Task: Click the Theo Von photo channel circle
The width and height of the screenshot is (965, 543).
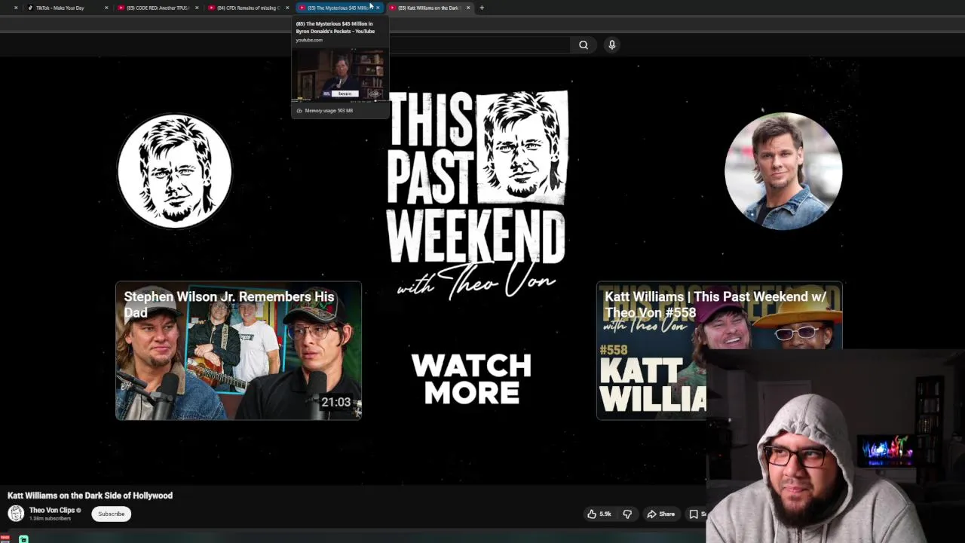Action: pos(783,171)
